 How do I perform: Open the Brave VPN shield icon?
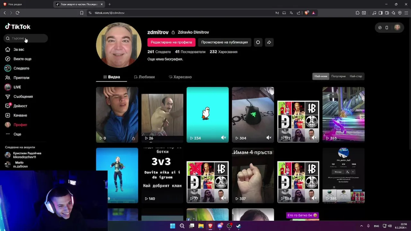400,13
